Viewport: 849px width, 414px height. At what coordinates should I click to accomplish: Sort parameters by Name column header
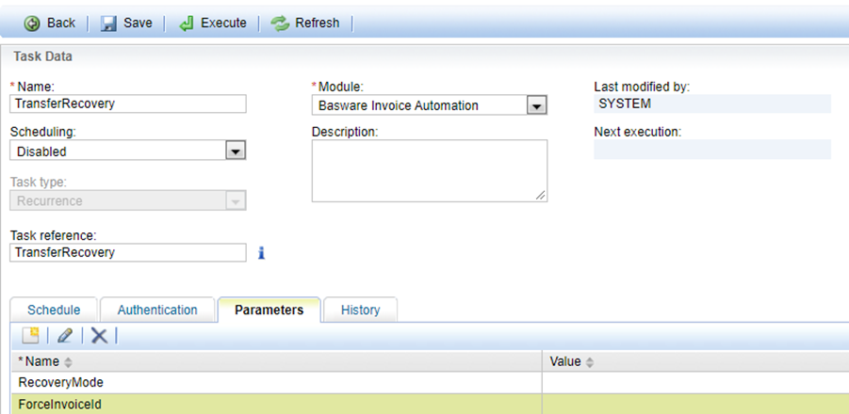(x=42, y=361)
